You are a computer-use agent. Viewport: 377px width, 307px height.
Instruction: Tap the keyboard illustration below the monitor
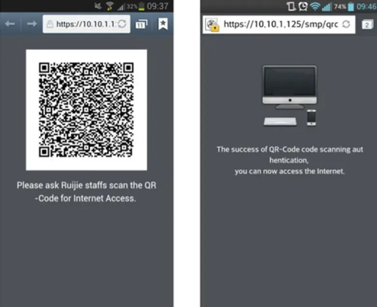280,121
